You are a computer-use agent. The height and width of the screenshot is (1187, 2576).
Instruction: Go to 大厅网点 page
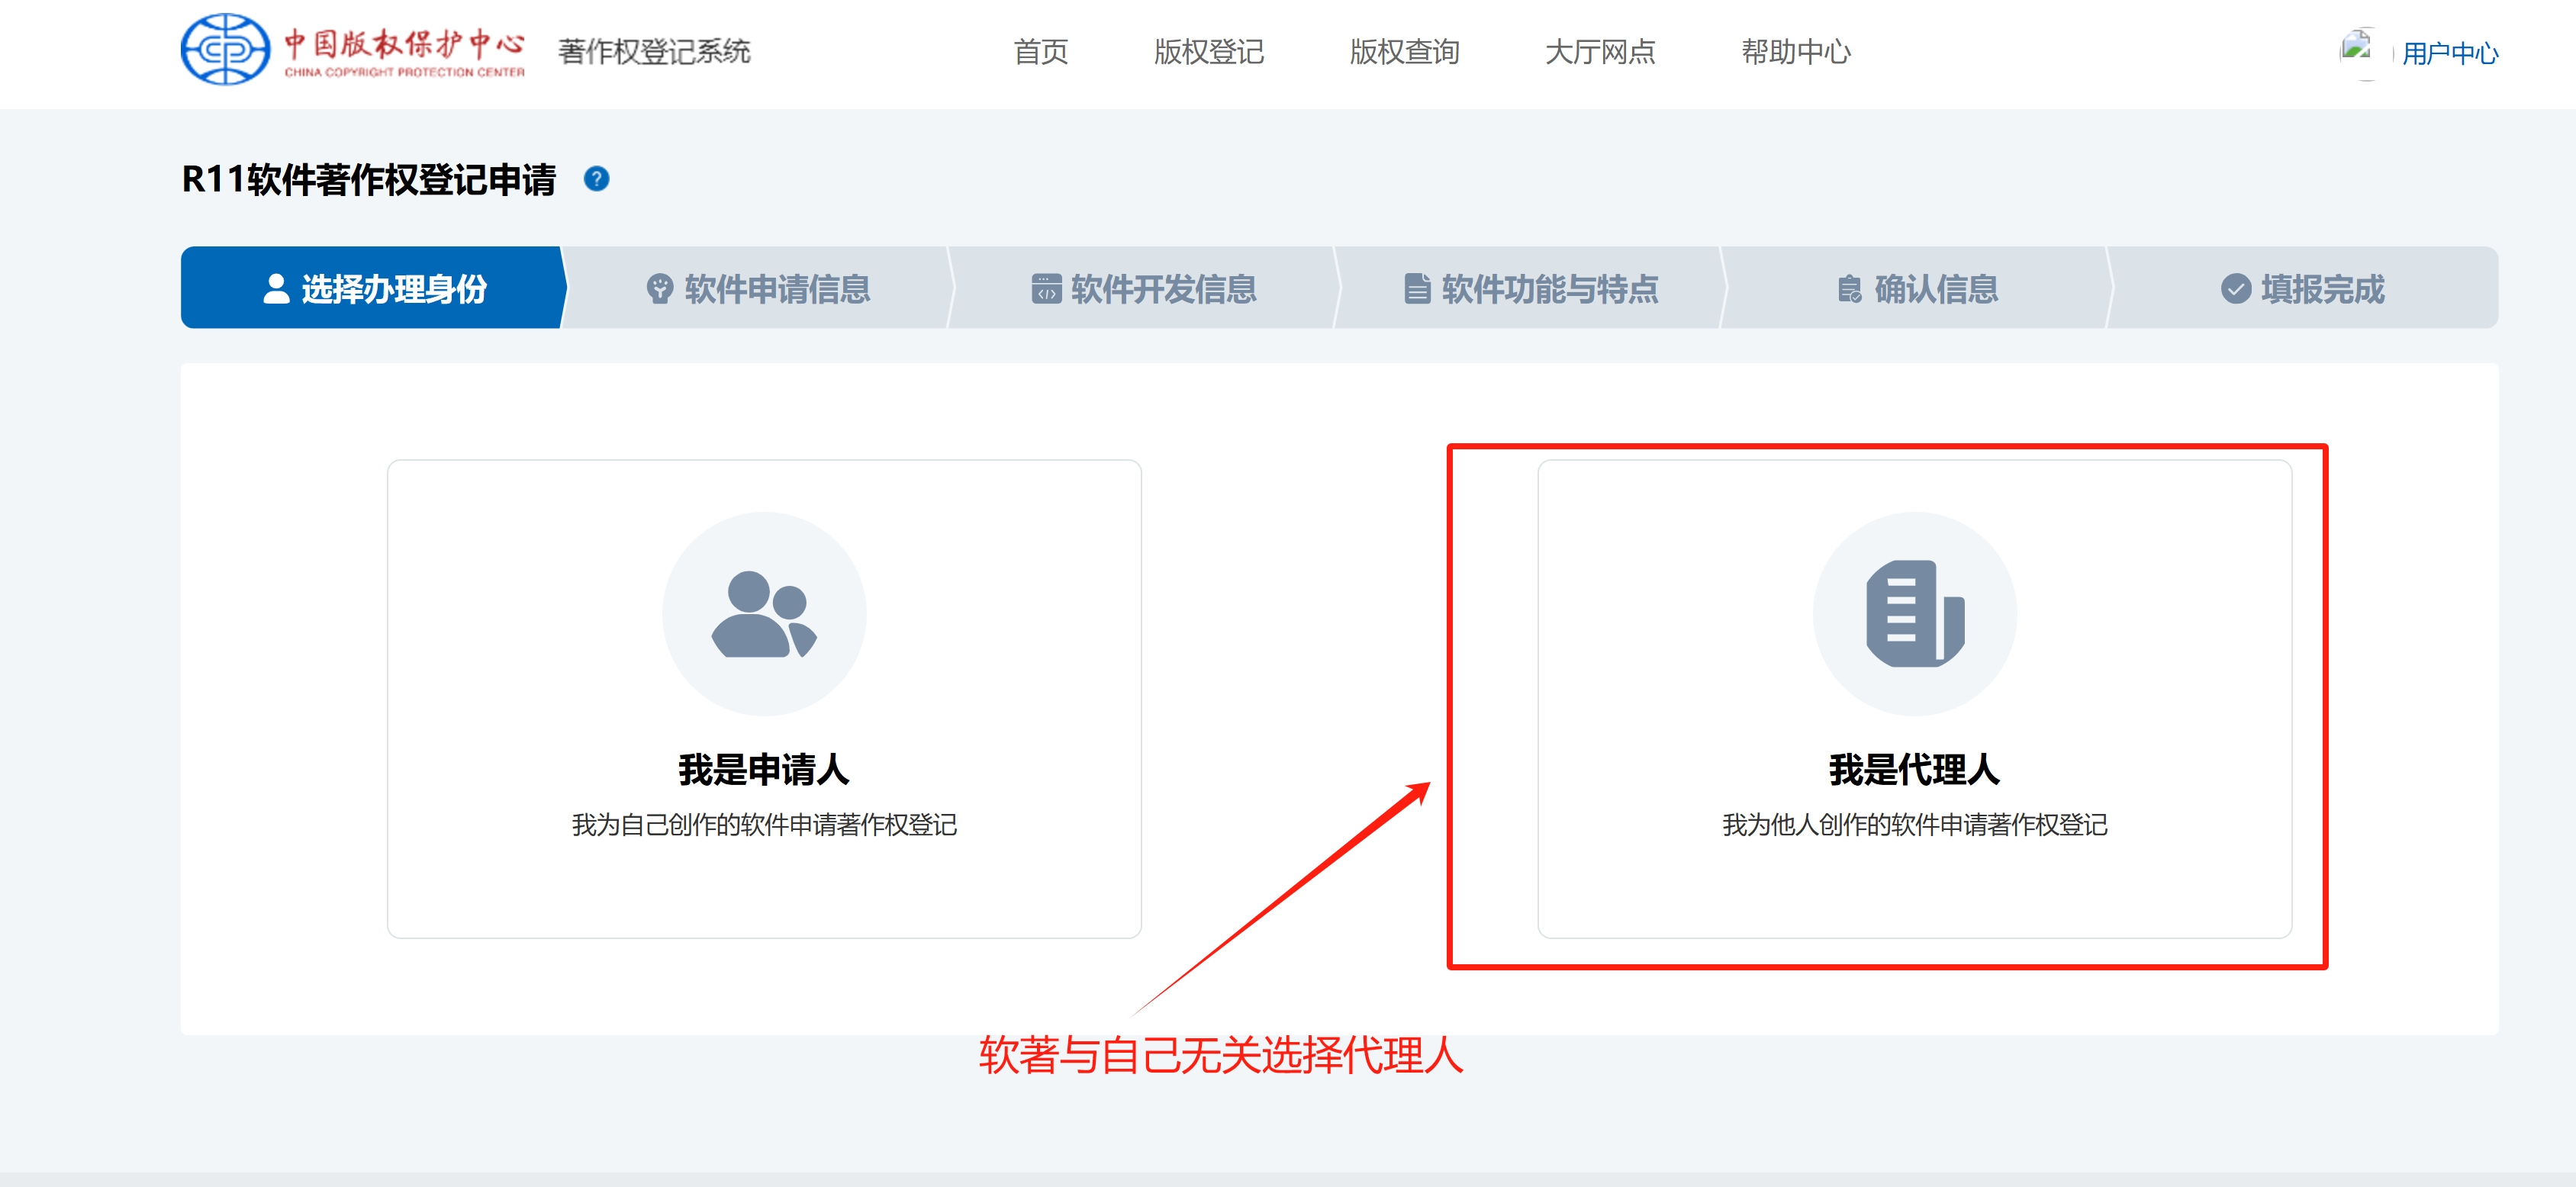pyautogui.click(x=1601, y=52)
